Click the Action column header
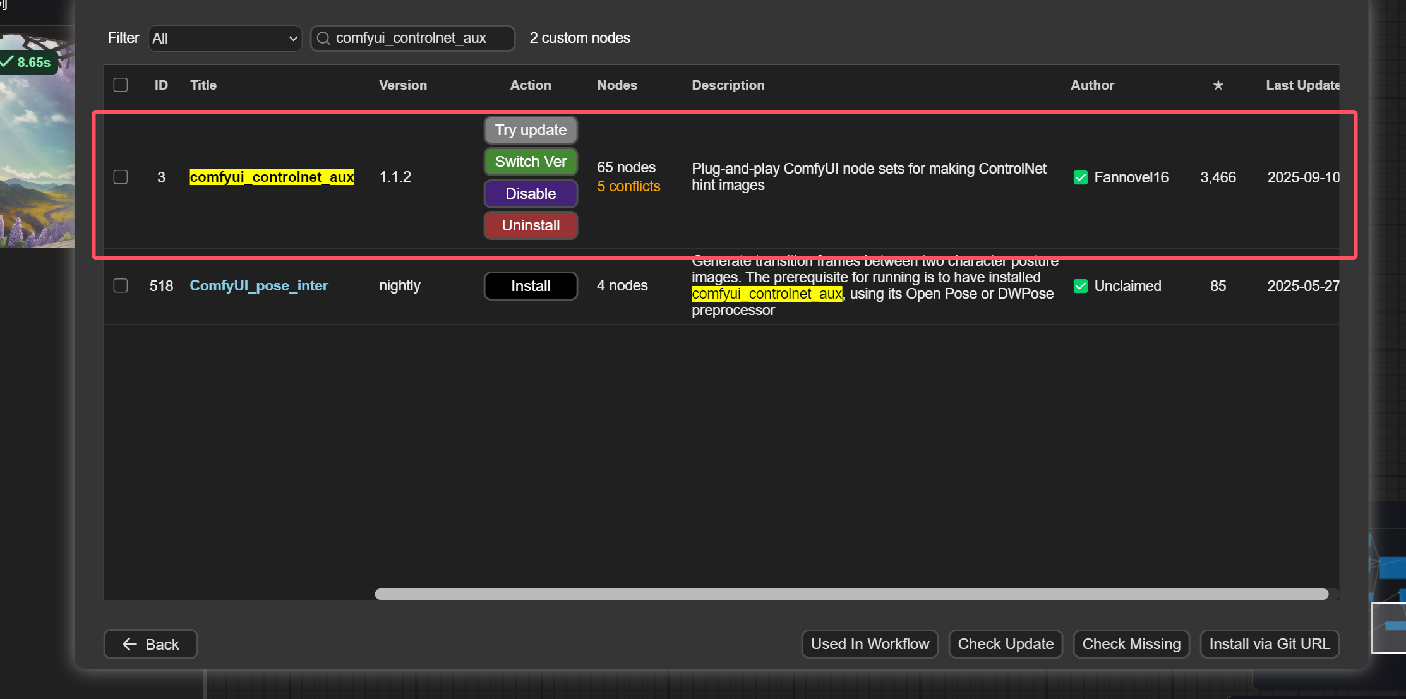 point(530,85)
